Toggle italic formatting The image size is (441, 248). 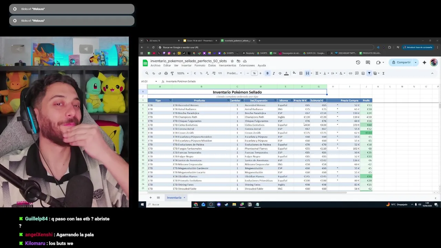pyautogui.click(x=274, y=73)
